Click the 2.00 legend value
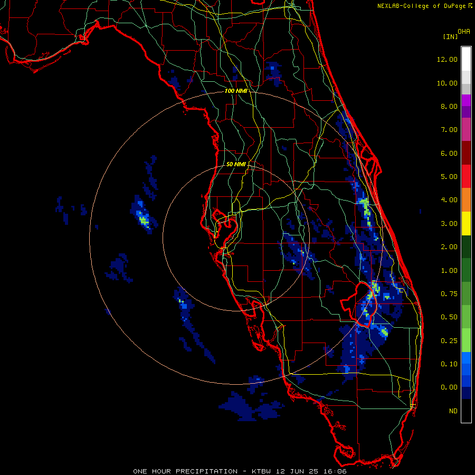Screen dimensions: 475x475 [449, 247]
